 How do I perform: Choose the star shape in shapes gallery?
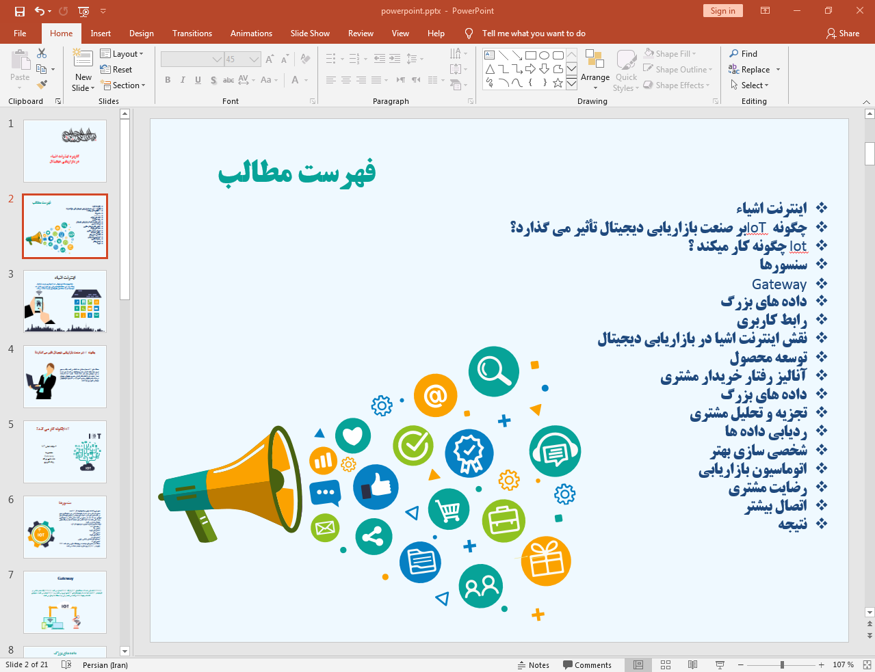point(558,83)
